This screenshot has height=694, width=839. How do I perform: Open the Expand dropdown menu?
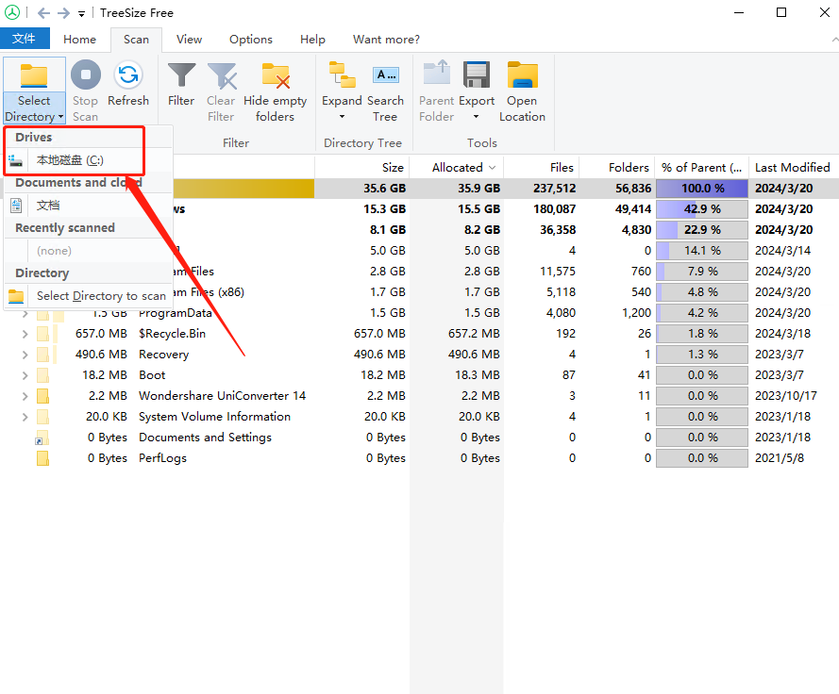(342, 116)
